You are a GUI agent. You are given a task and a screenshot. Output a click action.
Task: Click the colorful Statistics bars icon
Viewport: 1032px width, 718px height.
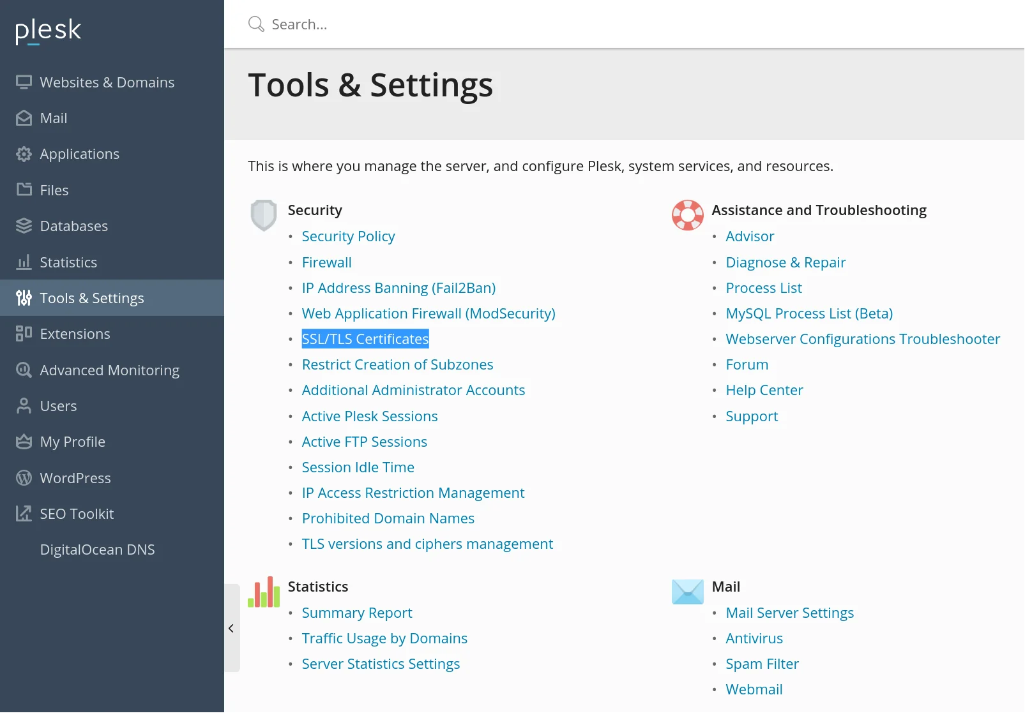[264, 592]
